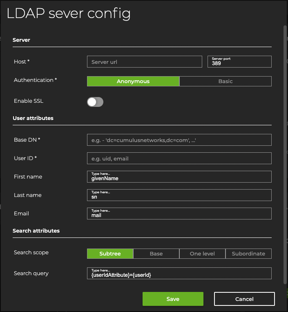
Task: Click the User ID input field
Action: 179,158
